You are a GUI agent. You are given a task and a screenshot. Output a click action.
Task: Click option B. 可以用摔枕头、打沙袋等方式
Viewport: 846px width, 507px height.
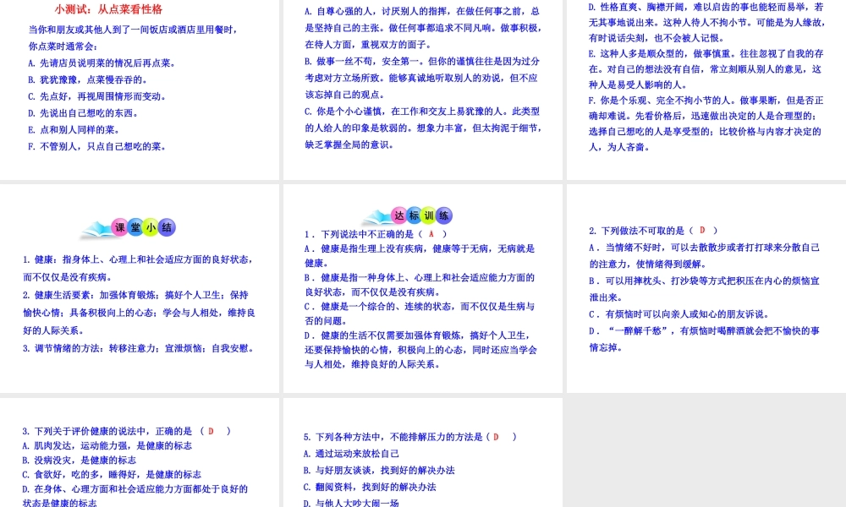point(705,289)
